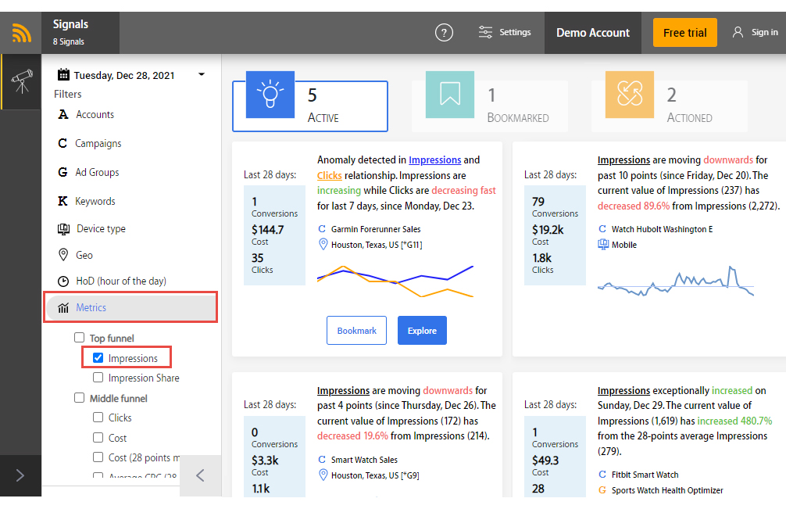Screen dimensions: 786x509
Task: Check the Impression Share checkbox
Action: coord(98,377)
